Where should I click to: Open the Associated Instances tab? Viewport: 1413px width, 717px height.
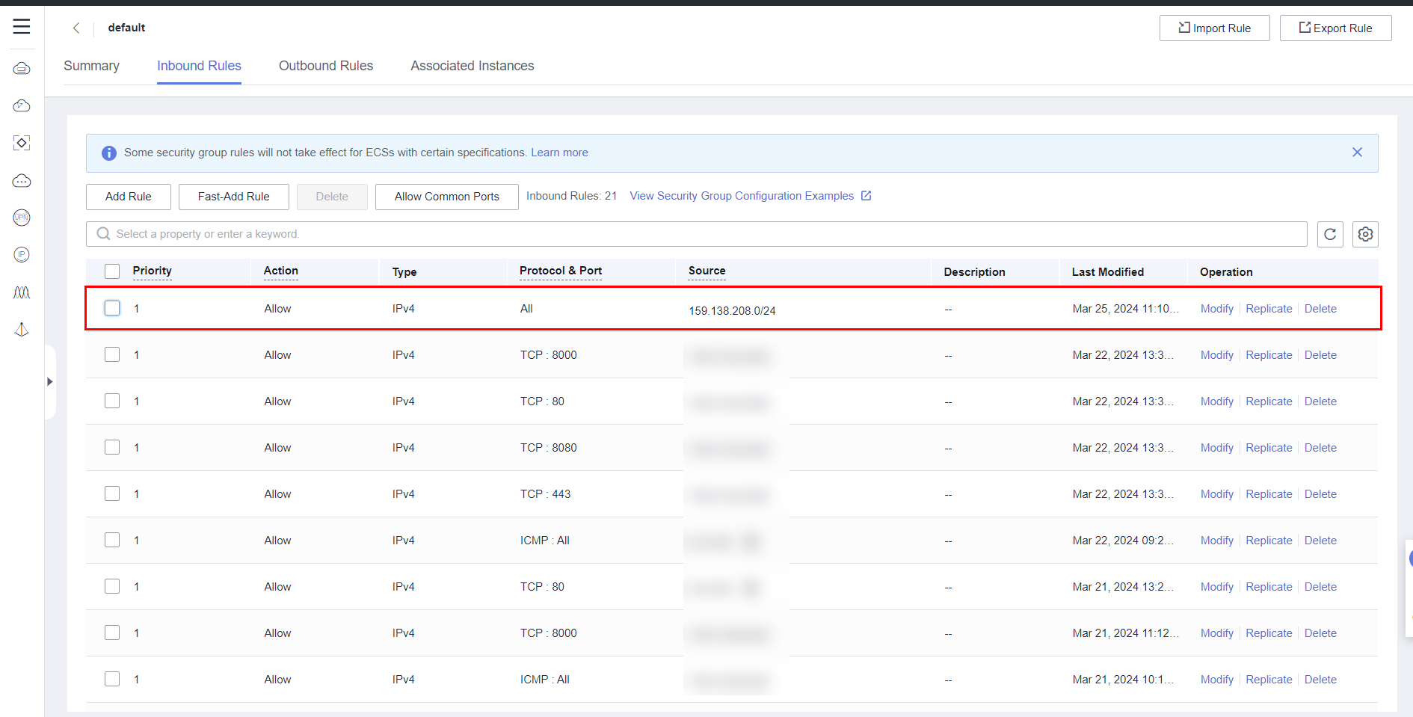472,66
